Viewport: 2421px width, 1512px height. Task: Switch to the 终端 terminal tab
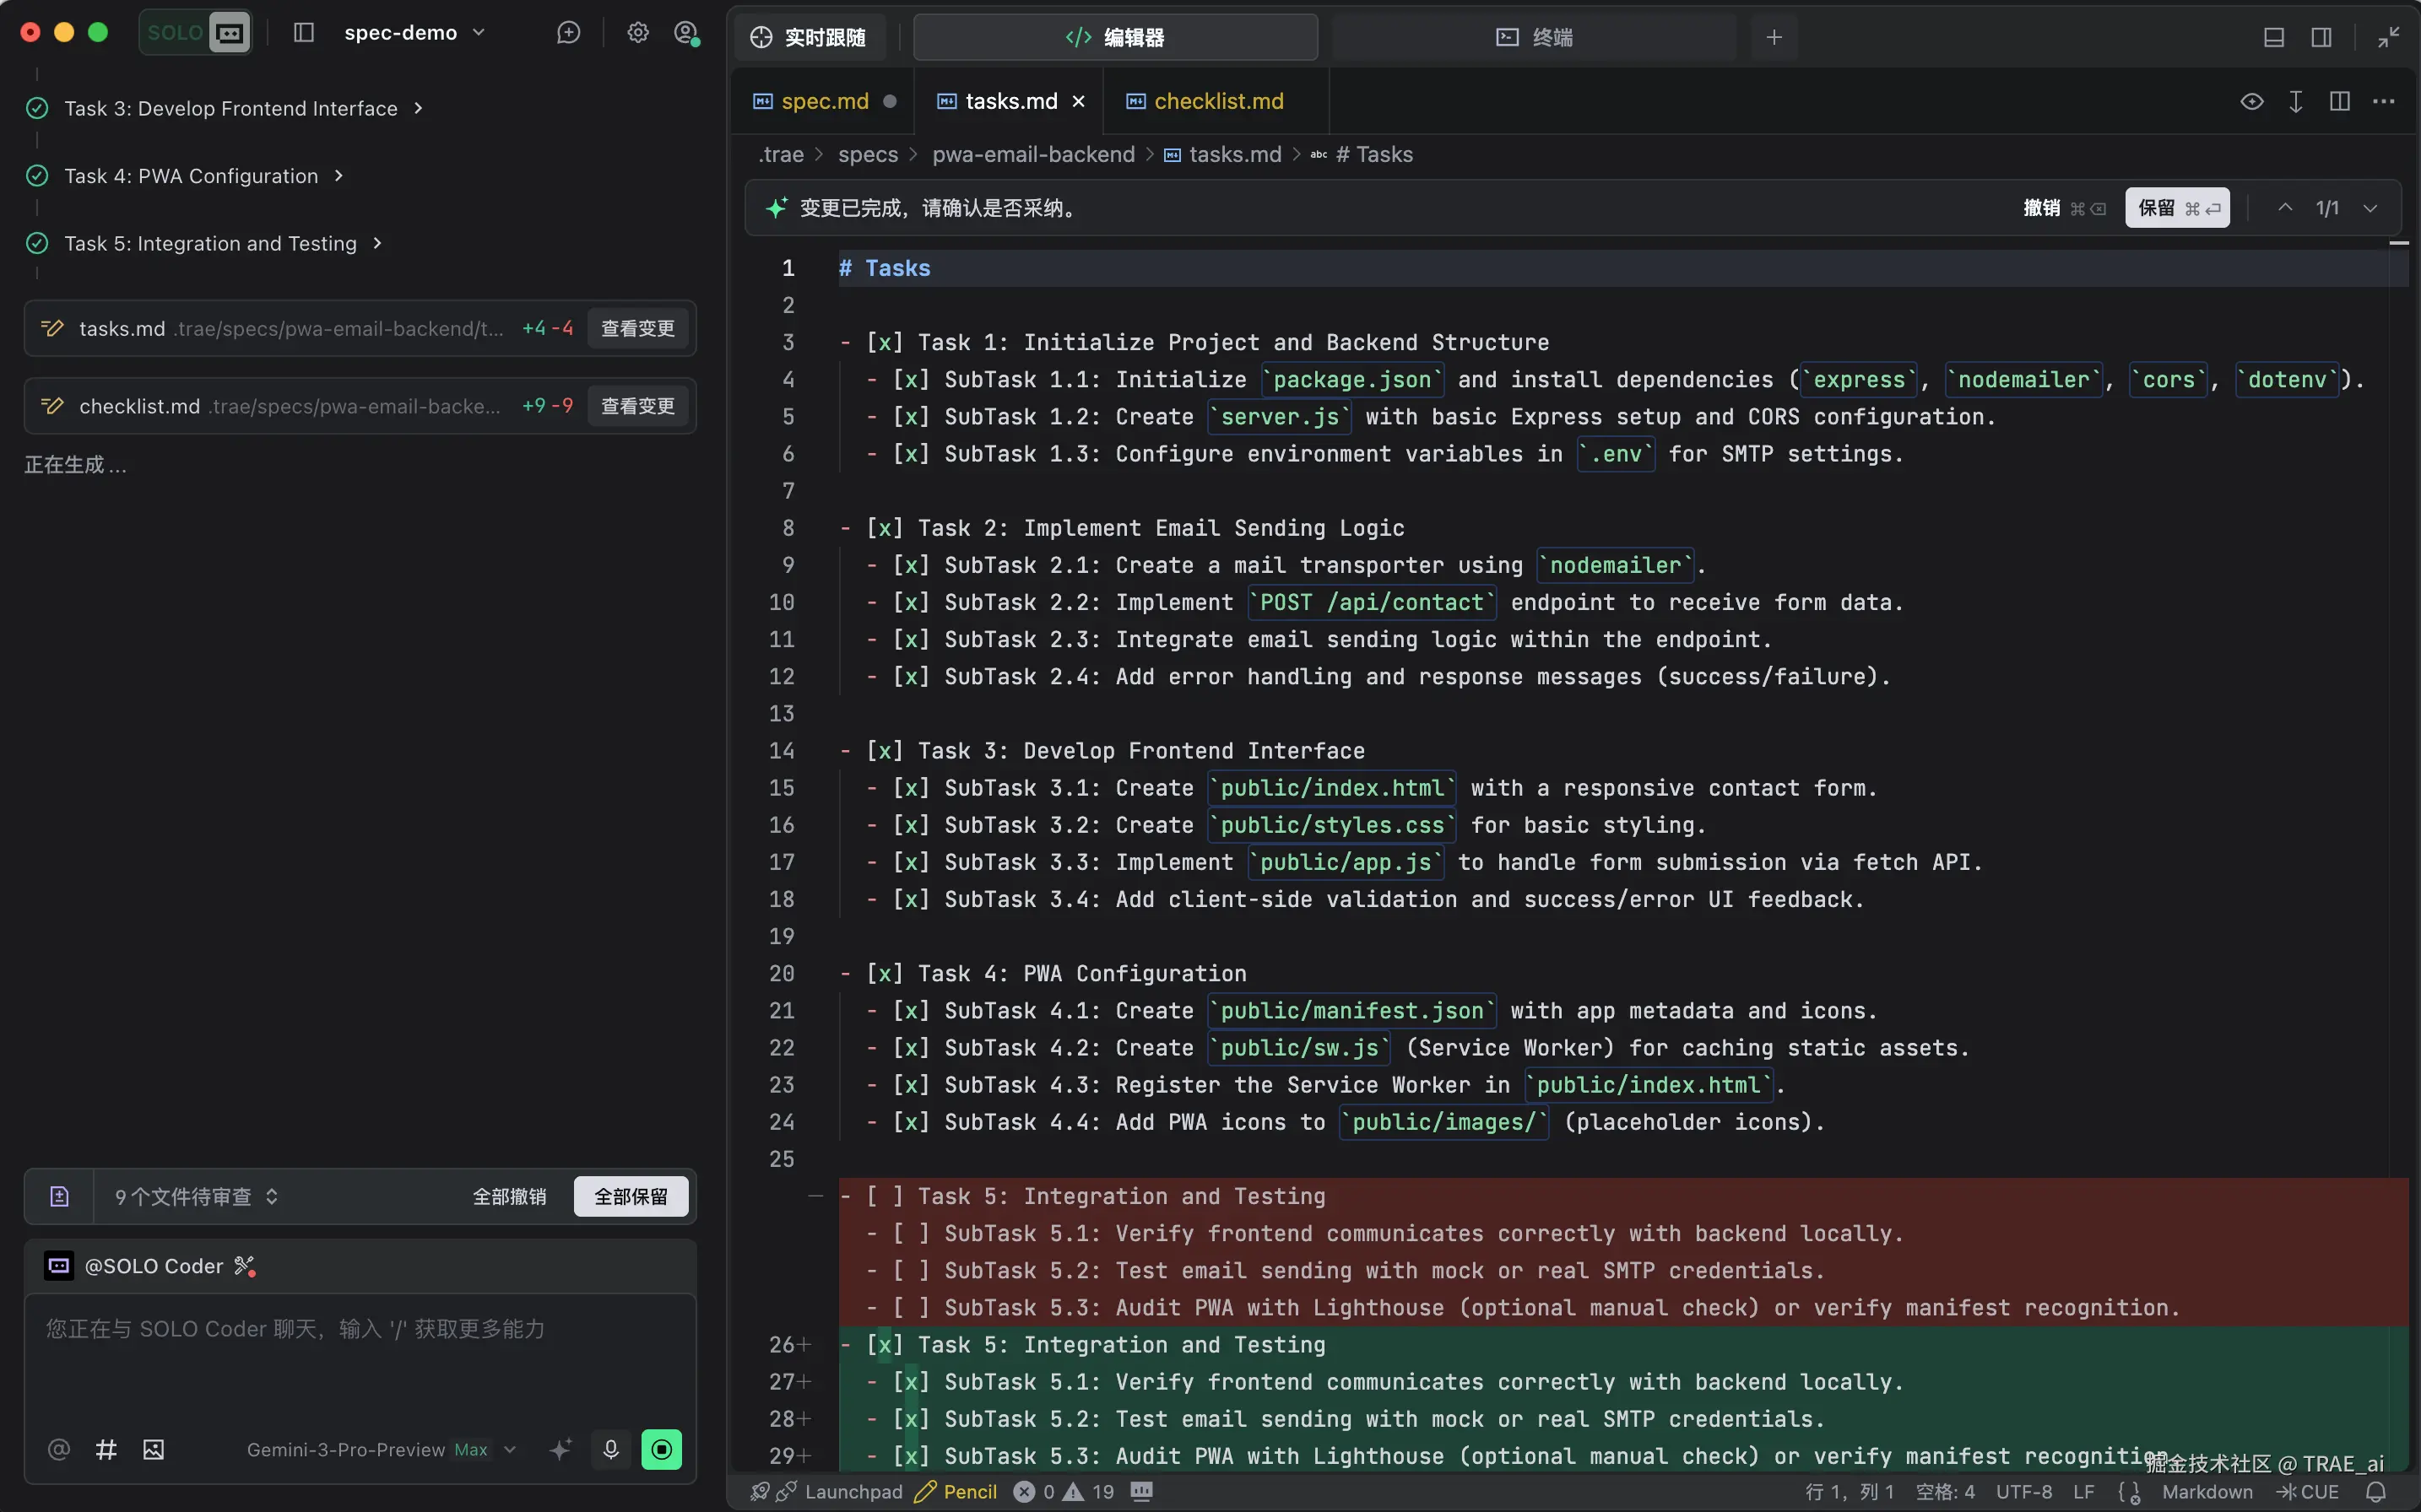coord(1535,37)
